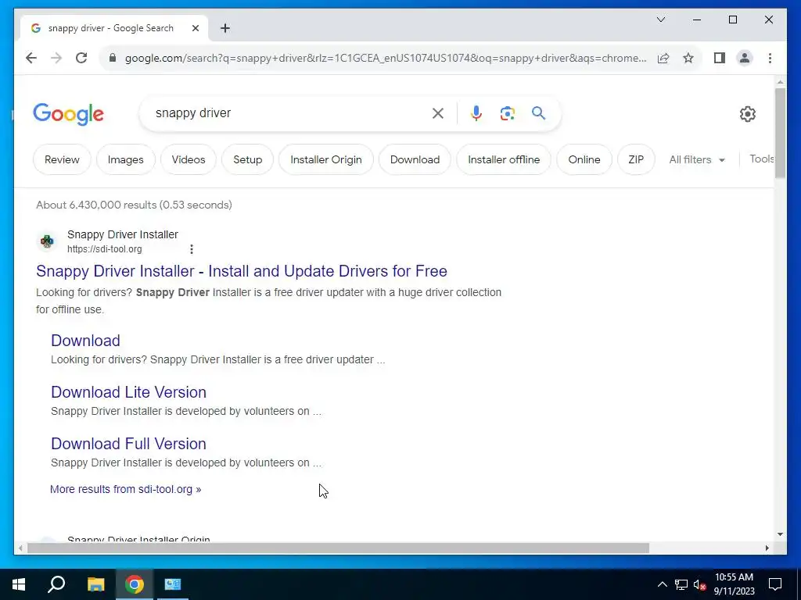Open the pinned app next to Chrome

pyautogui.click(x=173, y=584)
